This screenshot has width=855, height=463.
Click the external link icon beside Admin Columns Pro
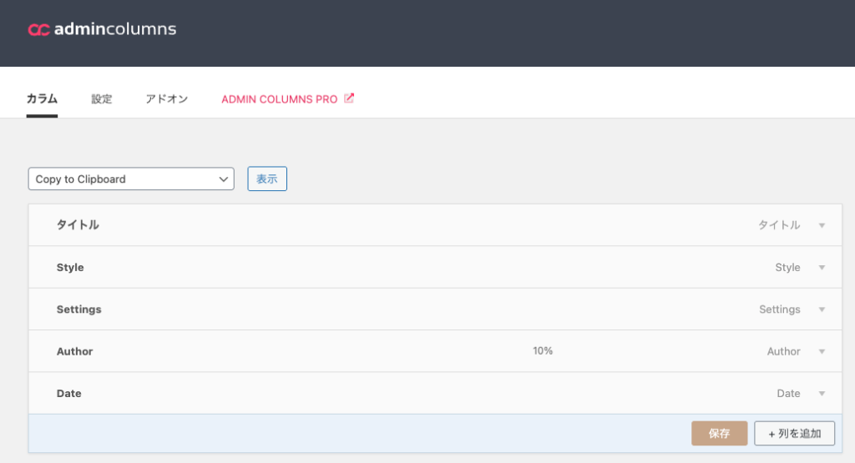(x=349, y=98)
